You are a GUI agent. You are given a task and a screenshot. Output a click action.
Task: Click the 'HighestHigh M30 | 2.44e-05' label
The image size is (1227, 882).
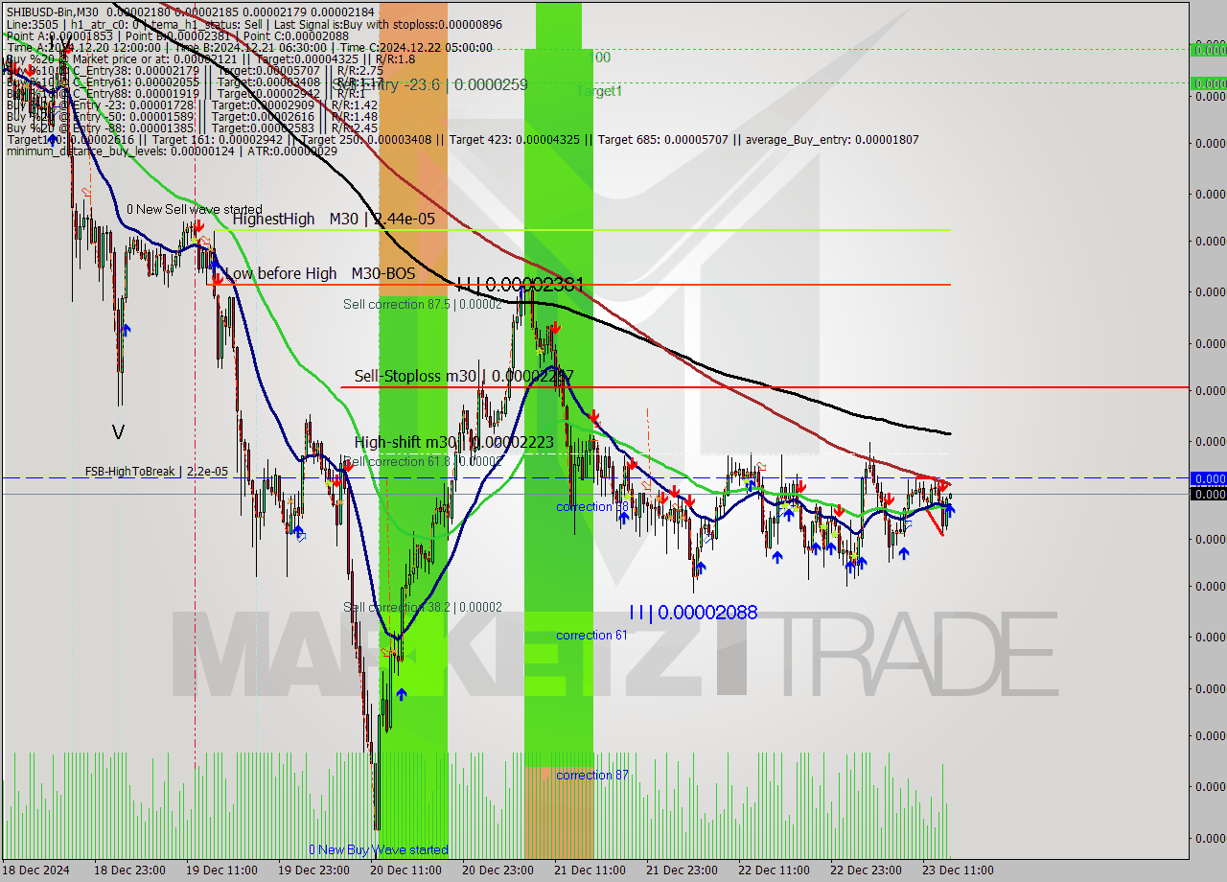pyautogui.click(x=334, y=219)
